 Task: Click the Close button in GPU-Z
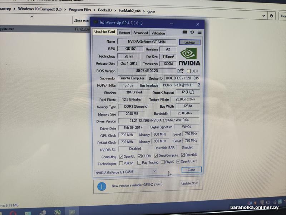pos(191,170)
